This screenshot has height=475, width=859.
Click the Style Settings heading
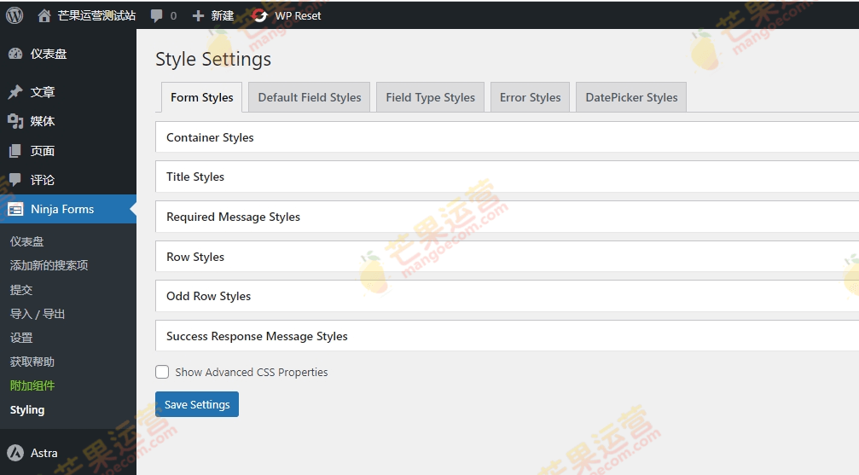(x=213, y=59)
